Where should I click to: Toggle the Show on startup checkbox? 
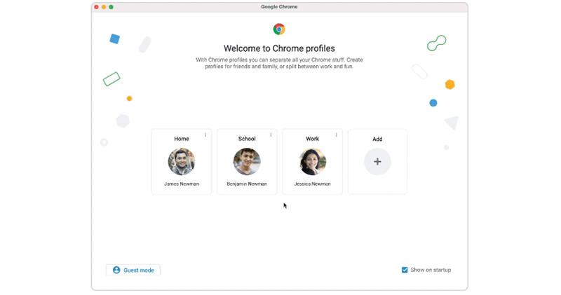[405, 270]
